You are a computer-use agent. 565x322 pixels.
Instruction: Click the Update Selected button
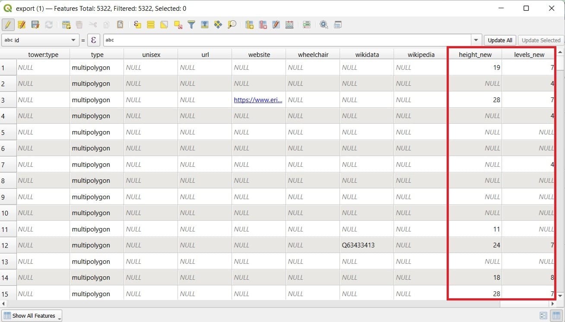[541, 40]
